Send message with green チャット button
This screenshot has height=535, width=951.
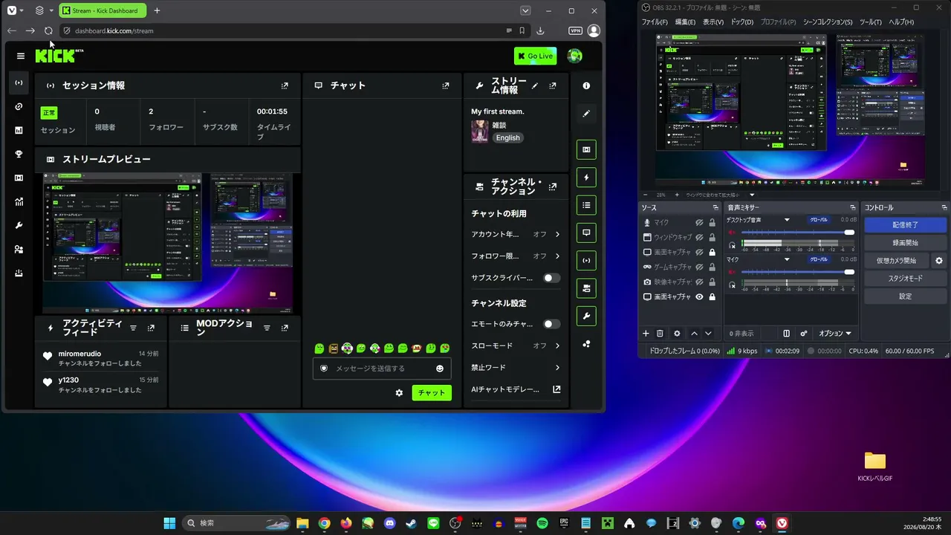(x=432, y=392)
